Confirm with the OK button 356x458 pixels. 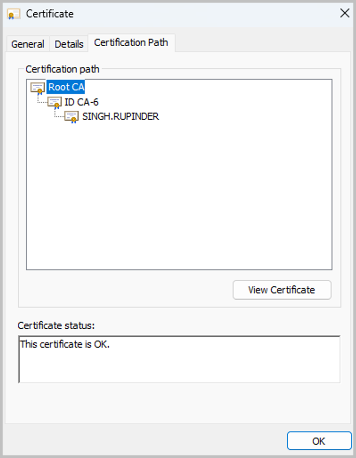click(x=319, y=441)
